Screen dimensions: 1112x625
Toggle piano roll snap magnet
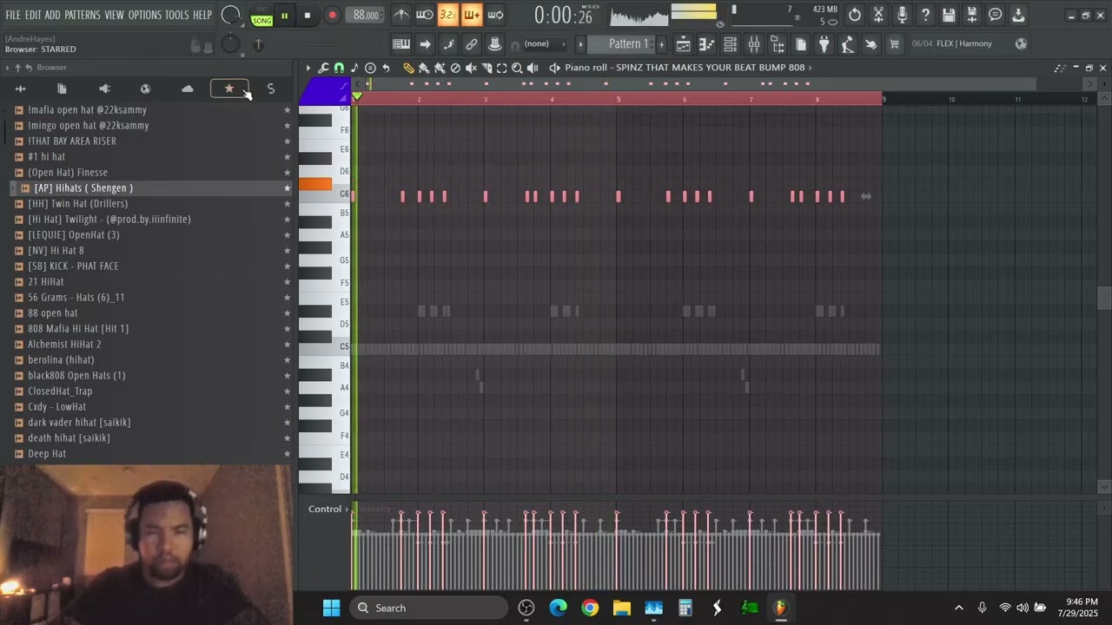[x=339, y=68]
